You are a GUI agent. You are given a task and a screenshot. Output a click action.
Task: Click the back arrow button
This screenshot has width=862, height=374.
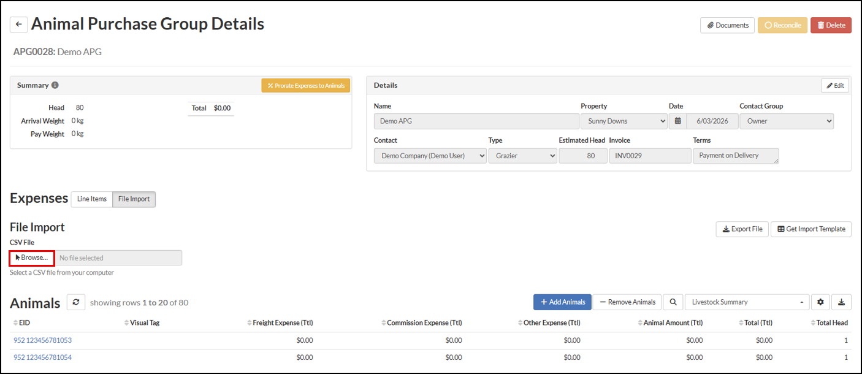point(18,25)
